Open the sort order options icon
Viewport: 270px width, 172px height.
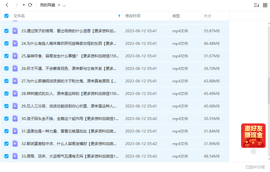click(256, 5)
